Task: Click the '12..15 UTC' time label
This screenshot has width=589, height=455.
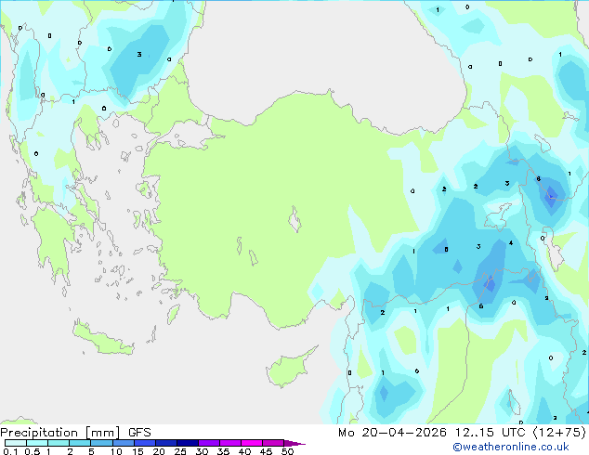Action: coord(490,433)
